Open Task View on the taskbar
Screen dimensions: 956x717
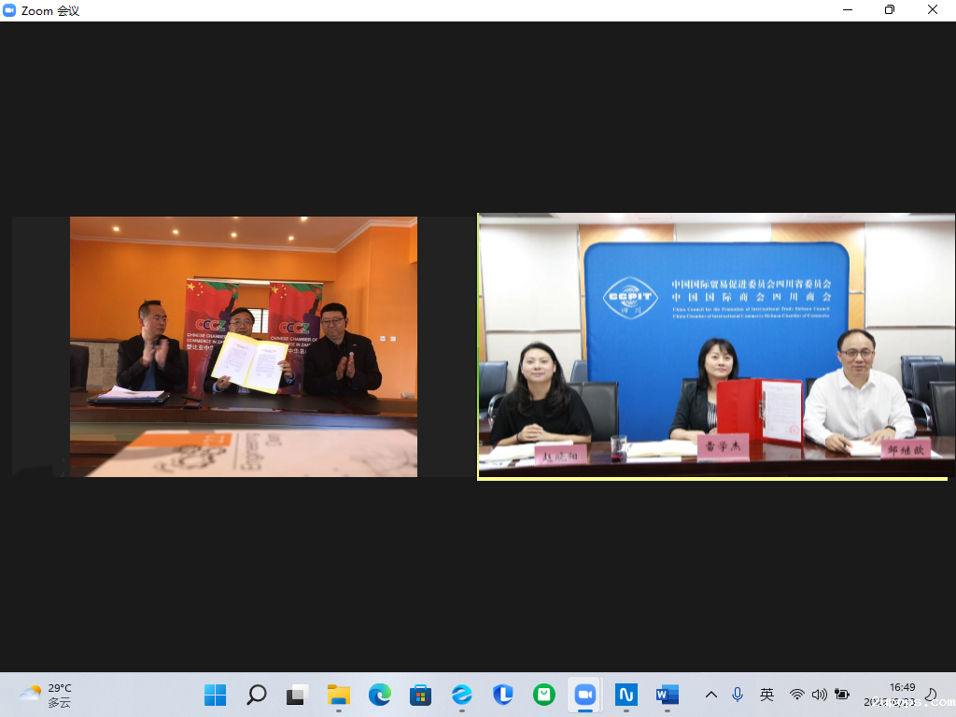[x=297, y=695]
